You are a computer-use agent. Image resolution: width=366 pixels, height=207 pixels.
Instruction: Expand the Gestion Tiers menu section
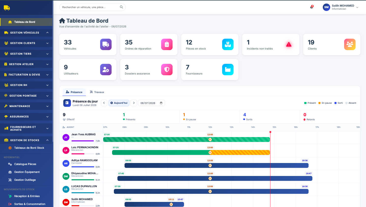(x=26, y=54)
